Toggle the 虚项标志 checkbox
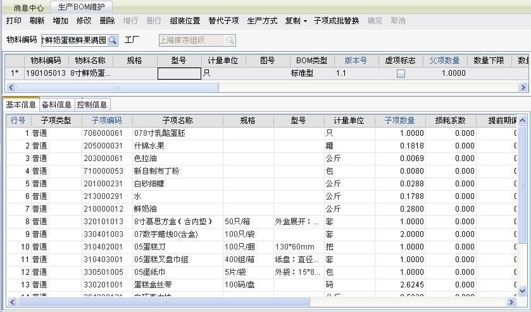 pyautogui.click(x=401, y=73)
